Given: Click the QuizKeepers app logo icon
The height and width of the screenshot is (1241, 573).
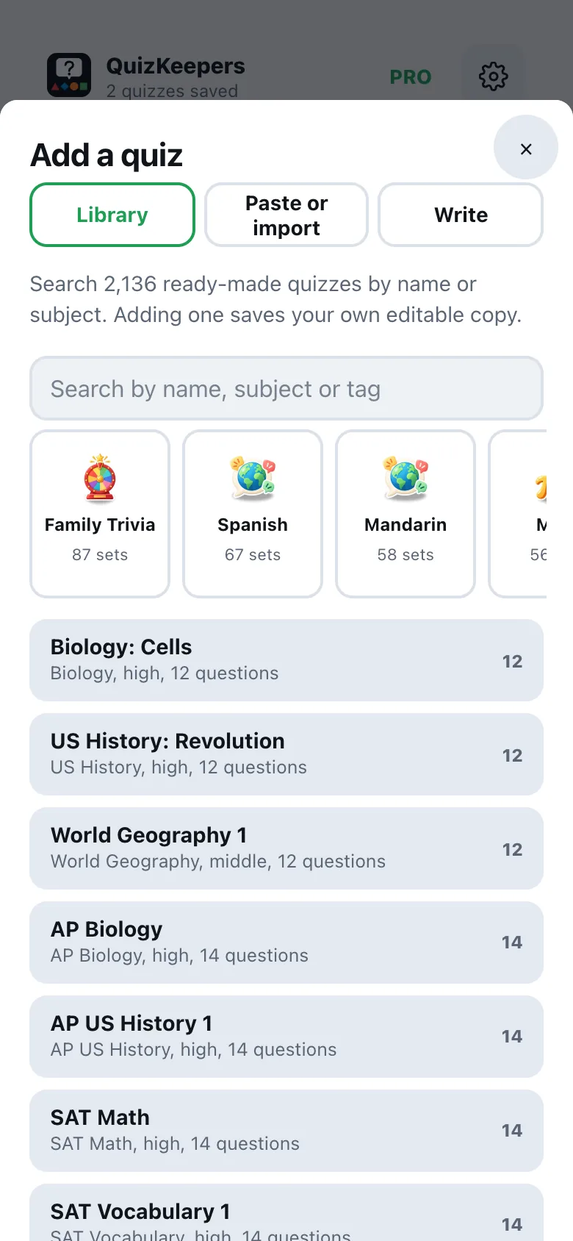Looking at the screenshot, I should coord(69,75).
